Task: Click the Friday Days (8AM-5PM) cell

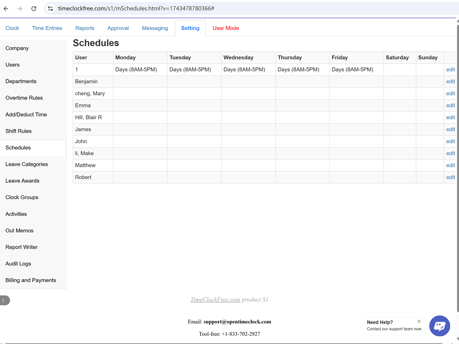Action: point(356,70)
